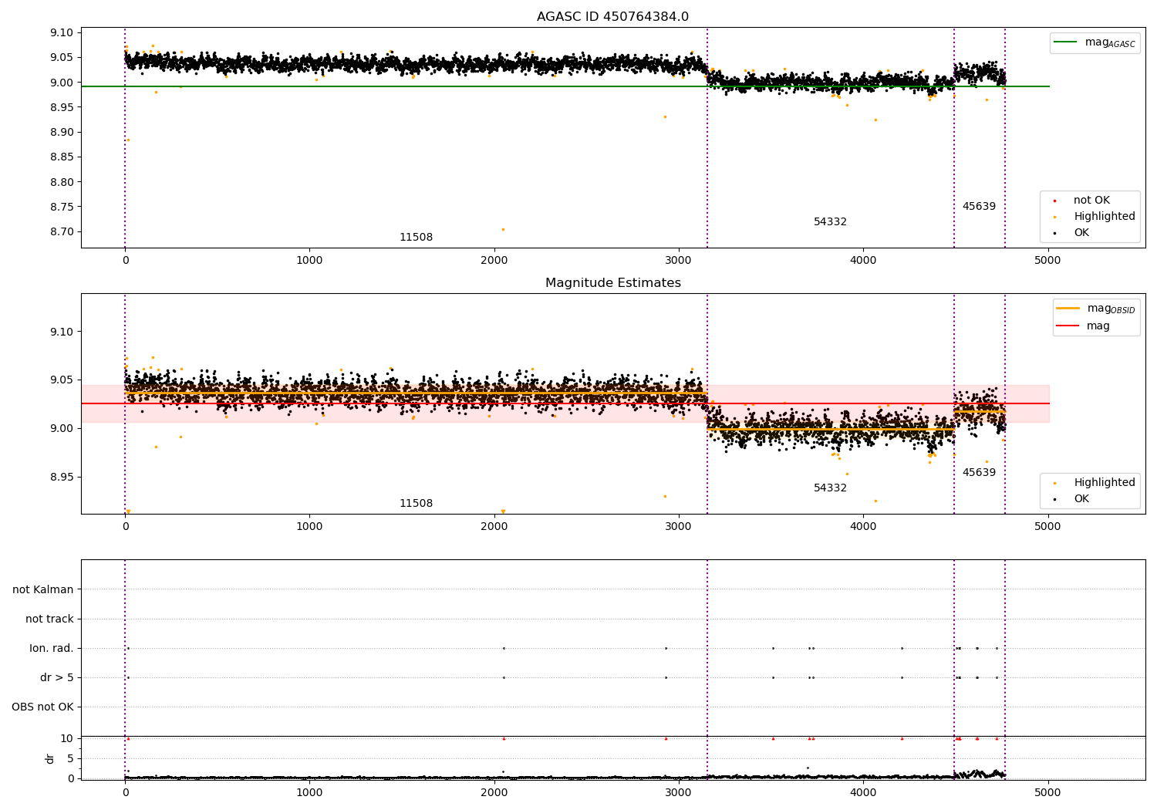
Task: Click the OBSID label 45639 in top plot
Action: 979,207
